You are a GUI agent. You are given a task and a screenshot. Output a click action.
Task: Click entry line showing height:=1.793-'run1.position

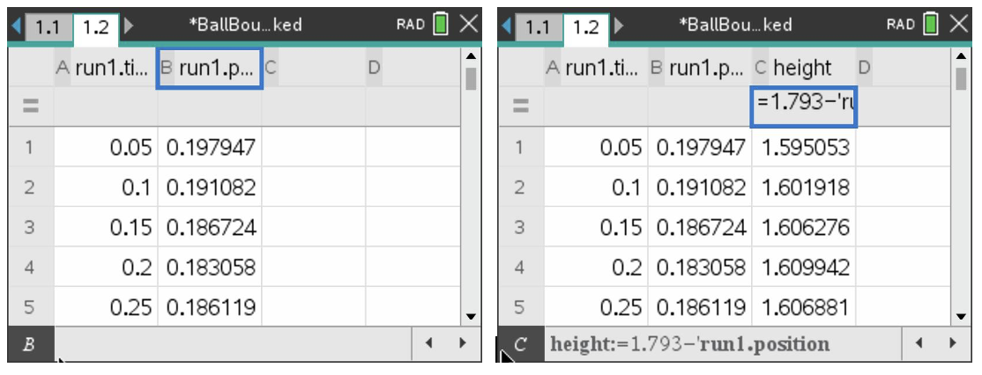tap(724, 343)
